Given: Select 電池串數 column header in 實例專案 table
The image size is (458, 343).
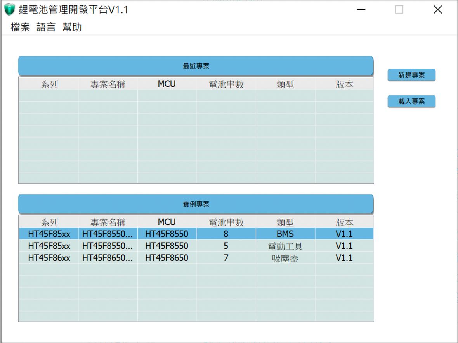Looking at the screenshot, I should point(226,222).
